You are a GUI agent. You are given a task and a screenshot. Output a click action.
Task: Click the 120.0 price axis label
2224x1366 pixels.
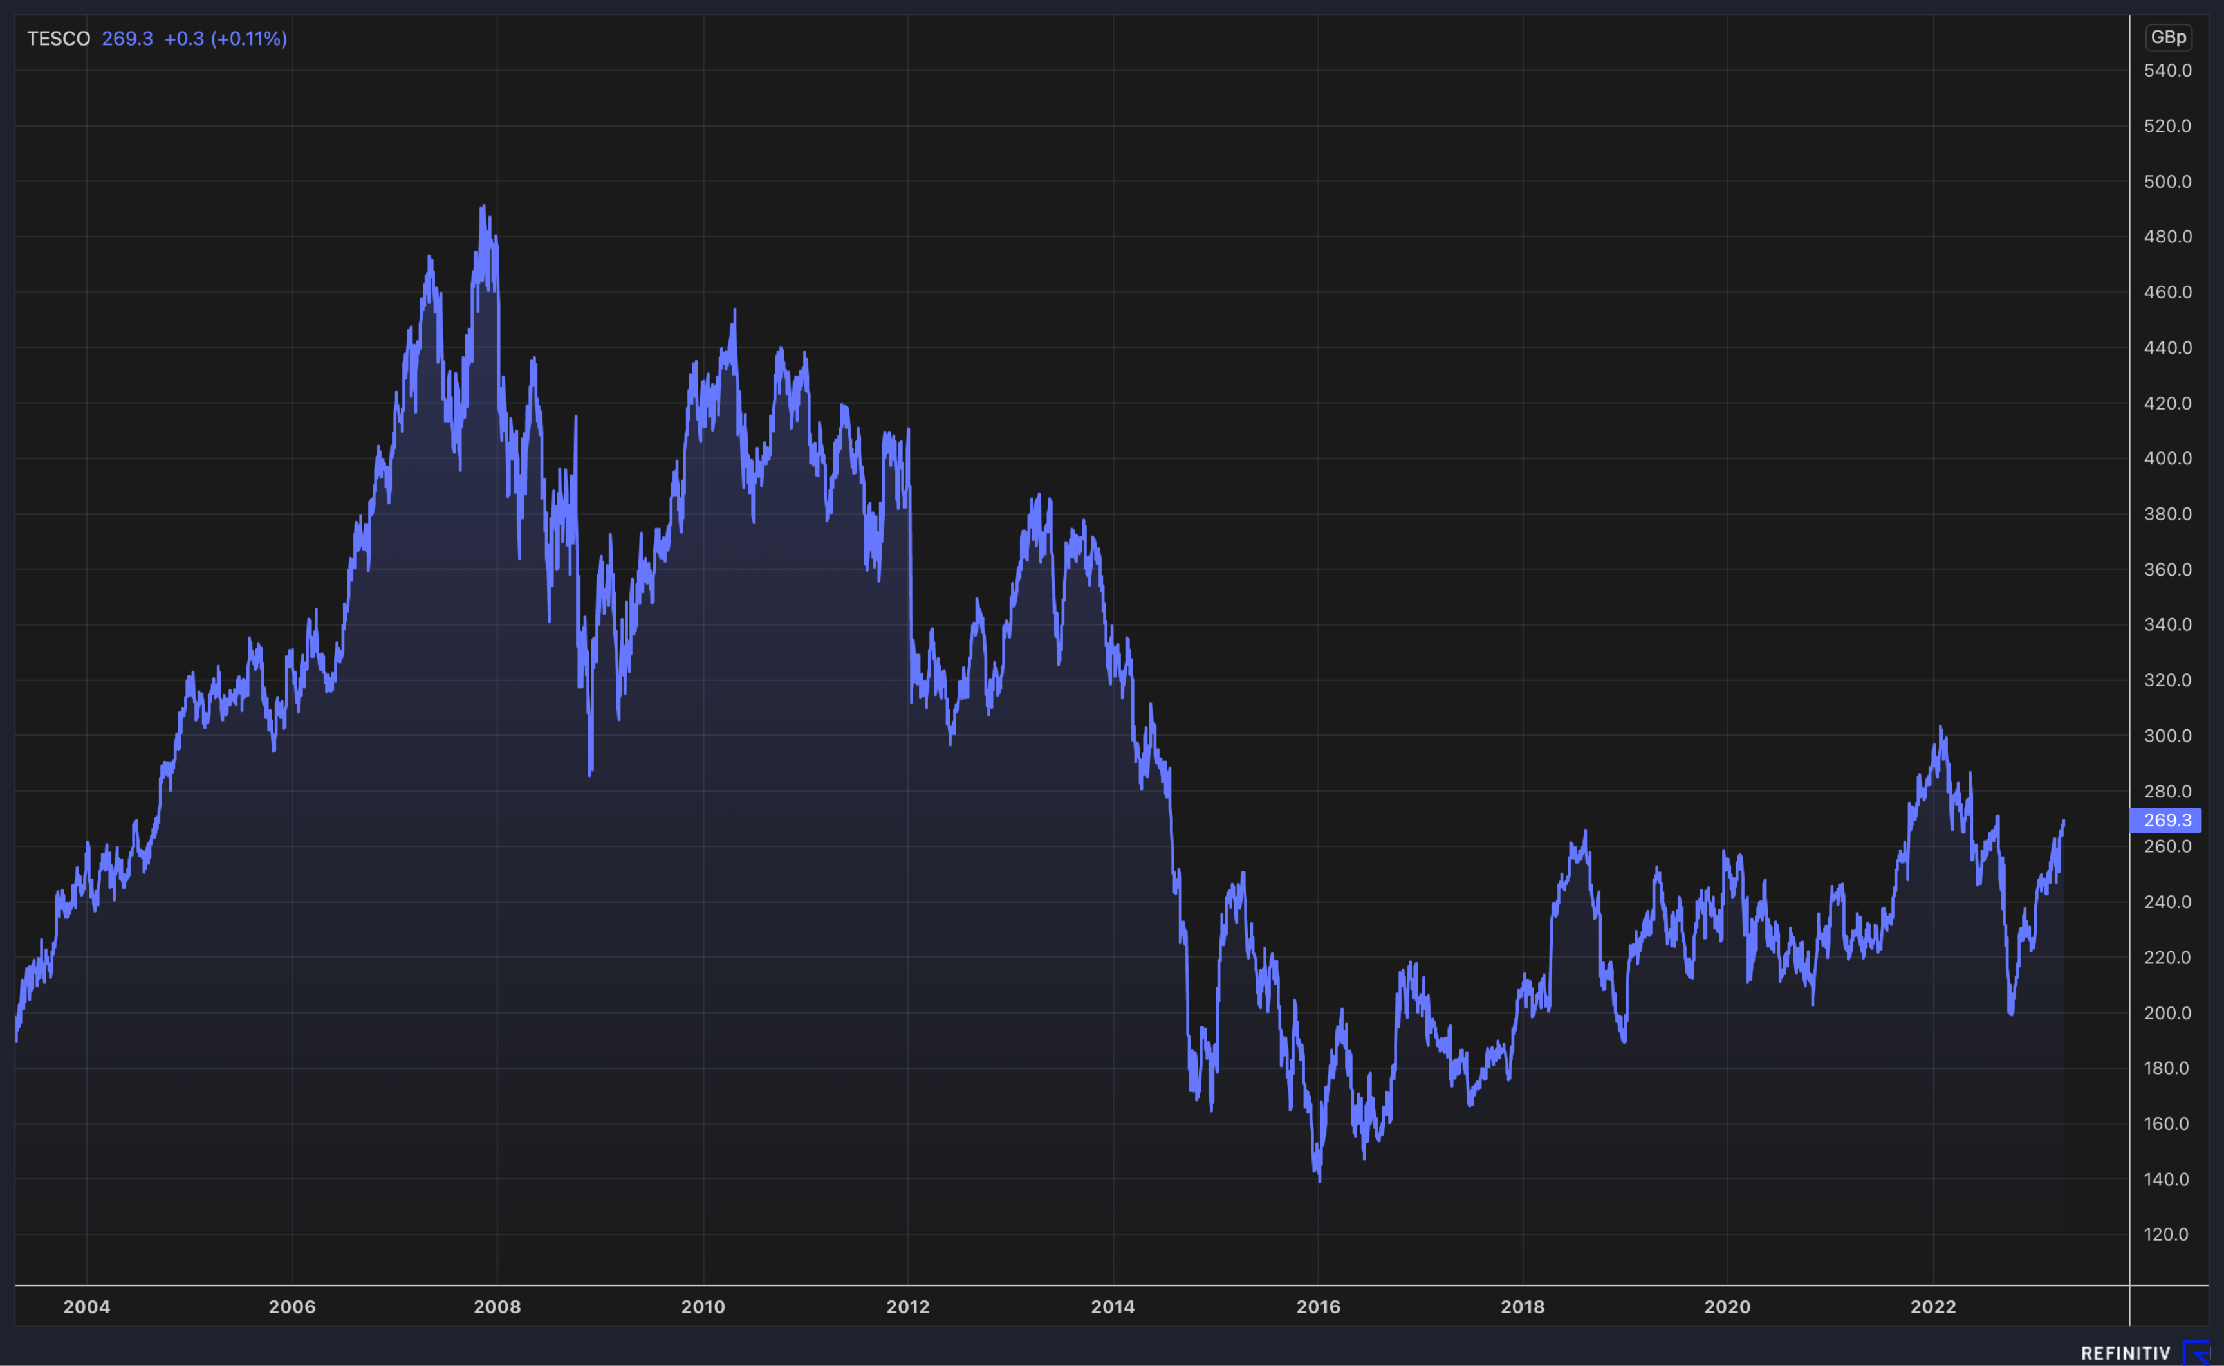(x=2168, y=1234)
